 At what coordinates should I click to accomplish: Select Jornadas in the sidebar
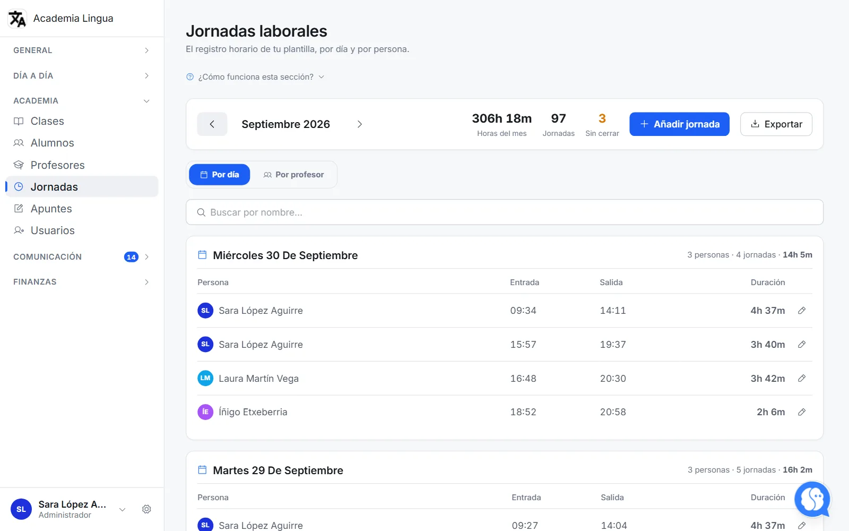82,187
